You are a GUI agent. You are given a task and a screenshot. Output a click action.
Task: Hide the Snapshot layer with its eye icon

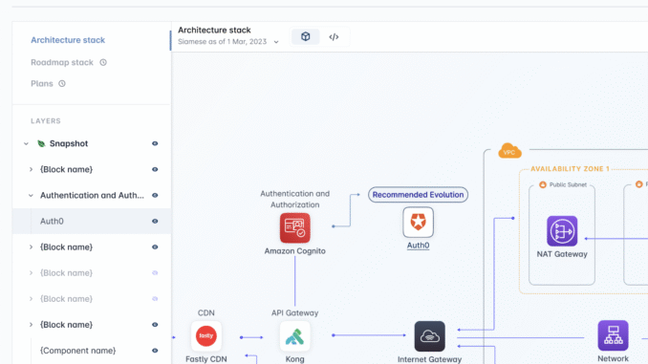[x=155, y=143]
